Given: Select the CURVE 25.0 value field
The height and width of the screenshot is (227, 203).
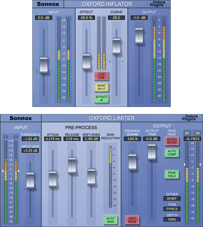Looking at the screenshot, I should click(117, 17).
